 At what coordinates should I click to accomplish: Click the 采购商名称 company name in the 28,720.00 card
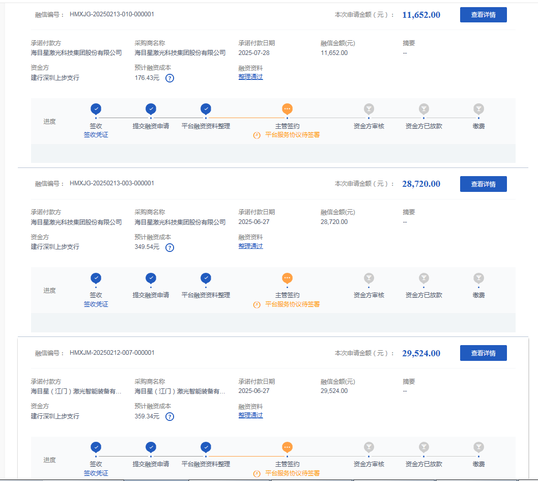180,222
